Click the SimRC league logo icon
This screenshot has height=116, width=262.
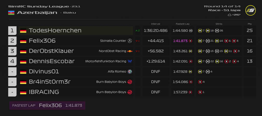click(x=250, y=10)
